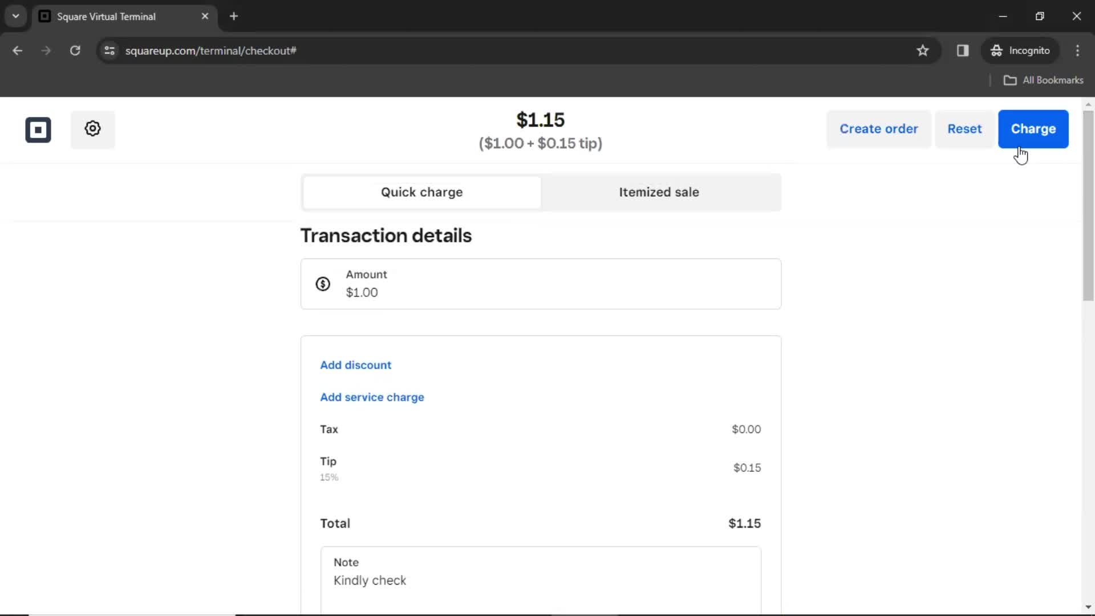The image size is (1095, 616).
Task: Click the browser back arrow icon
Action: tap(17, 50)
